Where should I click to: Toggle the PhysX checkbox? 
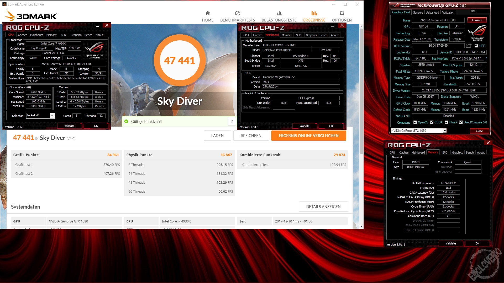446,122
